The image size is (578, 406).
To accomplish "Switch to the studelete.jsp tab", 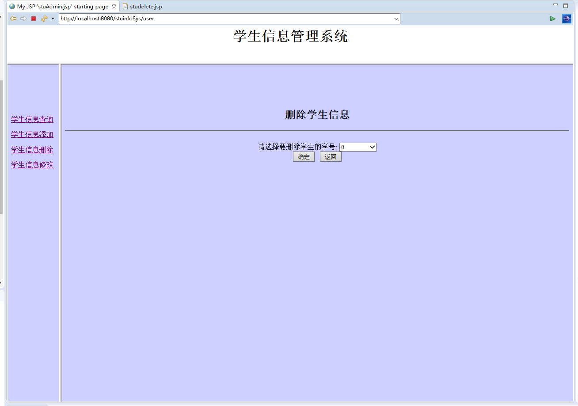I will coord(142,7).
